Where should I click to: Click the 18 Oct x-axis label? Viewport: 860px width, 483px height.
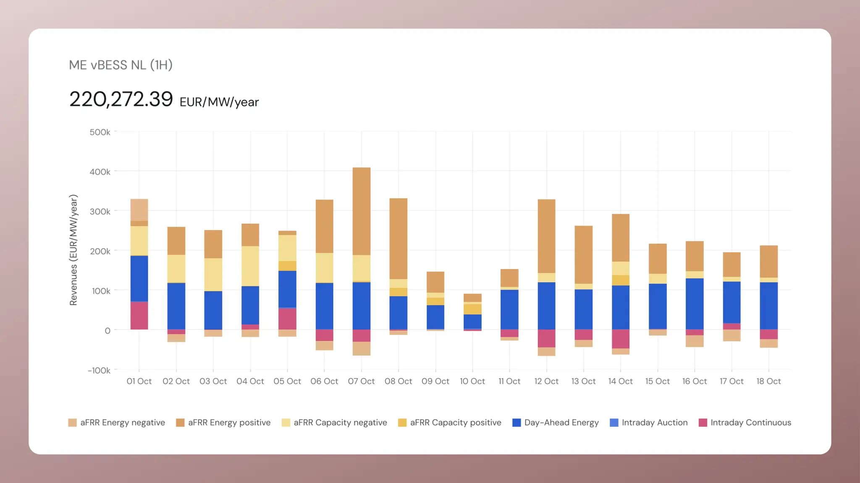point(769,381)
